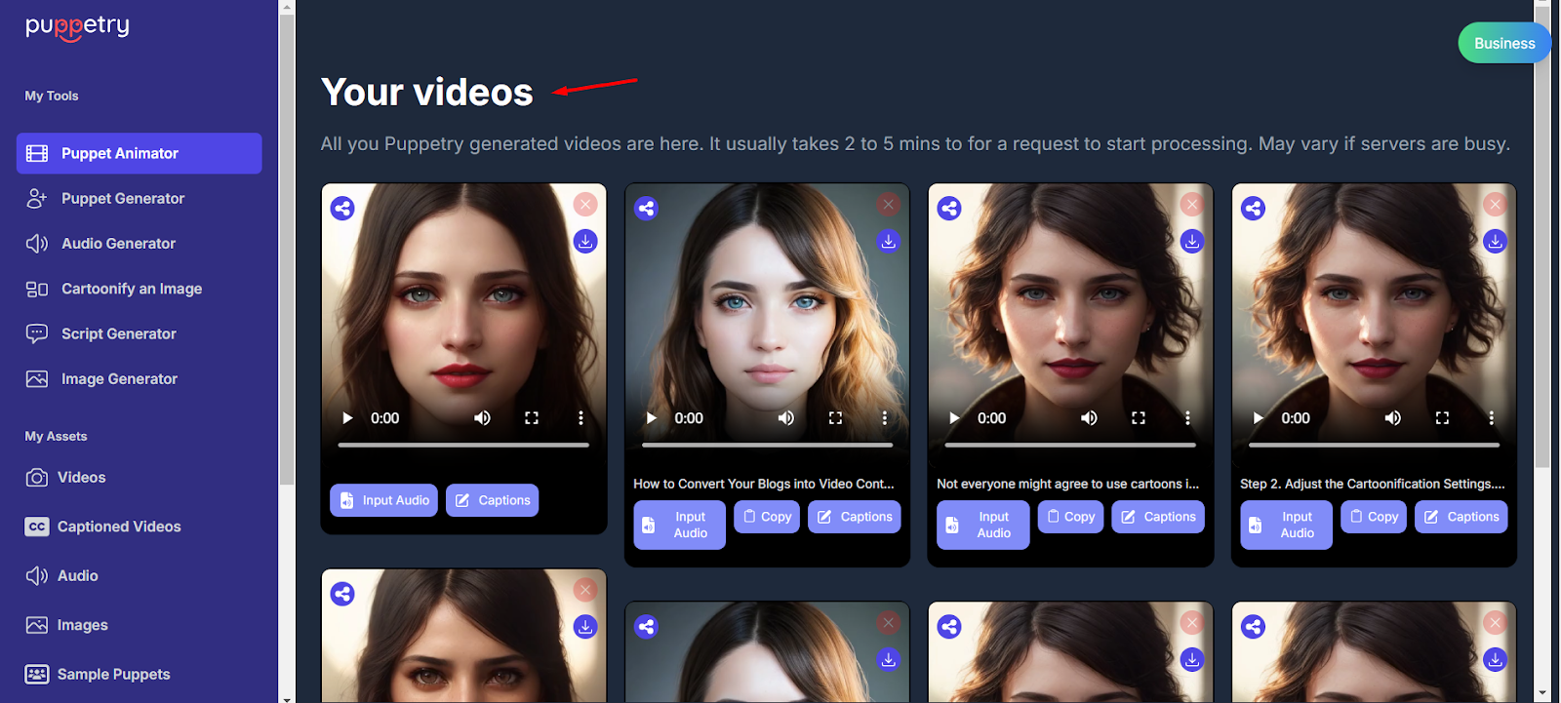Image resolution: width=1561 pixels, height=703 pixels.
Task: Add Captions to 'Not everyone might agree' video
Action: 1158,517
